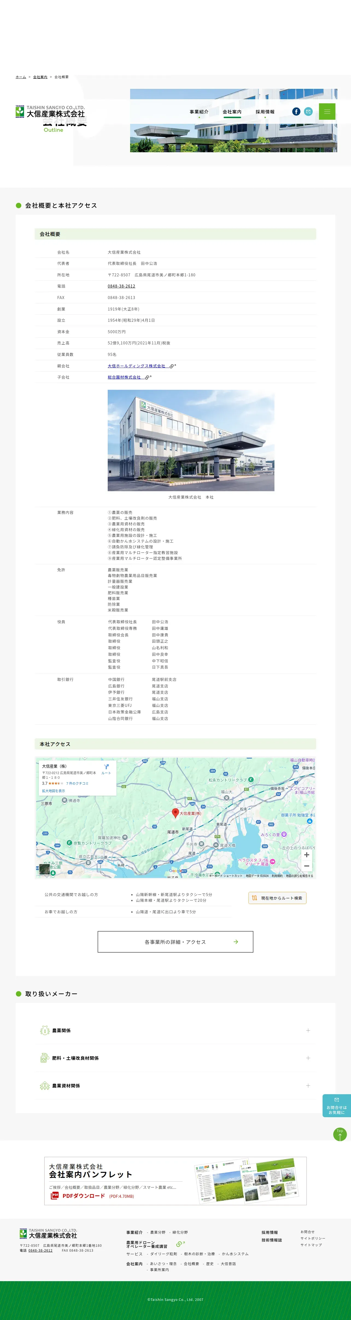Open 会社案内 in the top navigation
This screenshot has height=1320, width=351.
pyautogui.click(x=232, y=112)
